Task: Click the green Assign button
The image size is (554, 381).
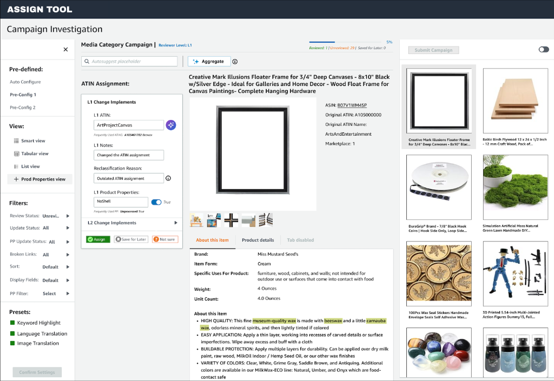Action: tap(97, 238)
